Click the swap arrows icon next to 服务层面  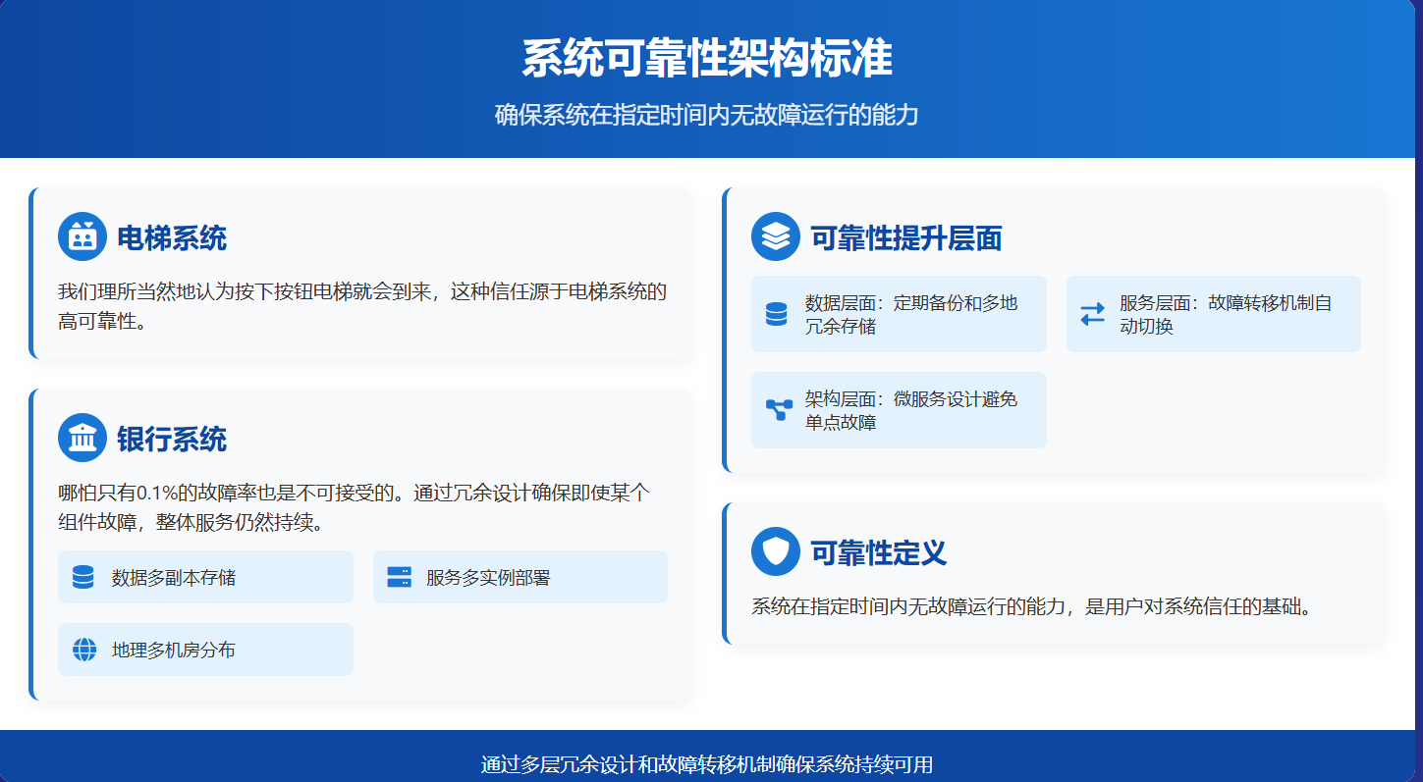pyautogui.click(x=1092, y=314)
